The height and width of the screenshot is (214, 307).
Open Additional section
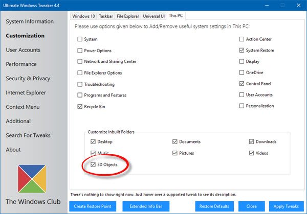pyautogui.click(x=18, y=121)
